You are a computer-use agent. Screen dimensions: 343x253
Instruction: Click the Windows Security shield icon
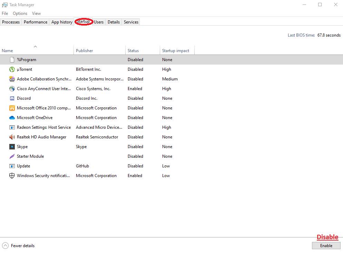point(12,176)
